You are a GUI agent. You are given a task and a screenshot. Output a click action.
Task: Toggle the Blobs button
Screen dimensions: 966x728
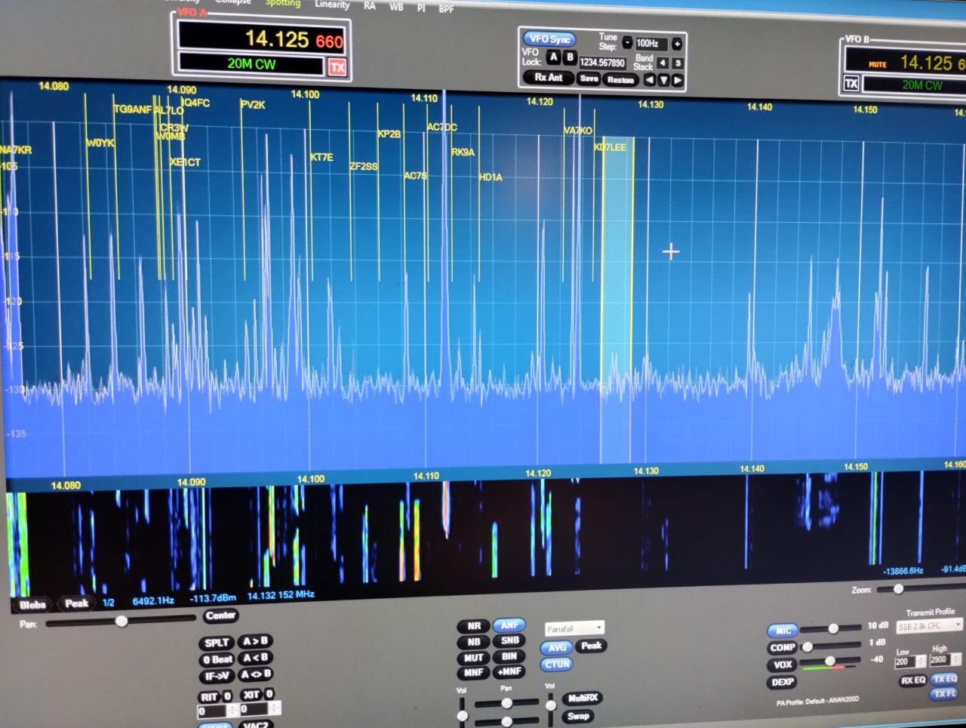(x=32, y=605)
